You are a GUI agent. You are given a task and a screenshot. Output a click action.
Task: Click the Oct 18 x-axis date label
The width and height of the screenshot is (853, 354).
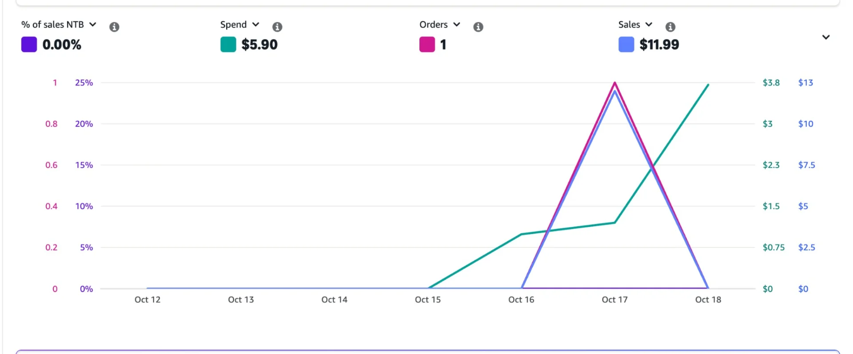click(708, 300)
